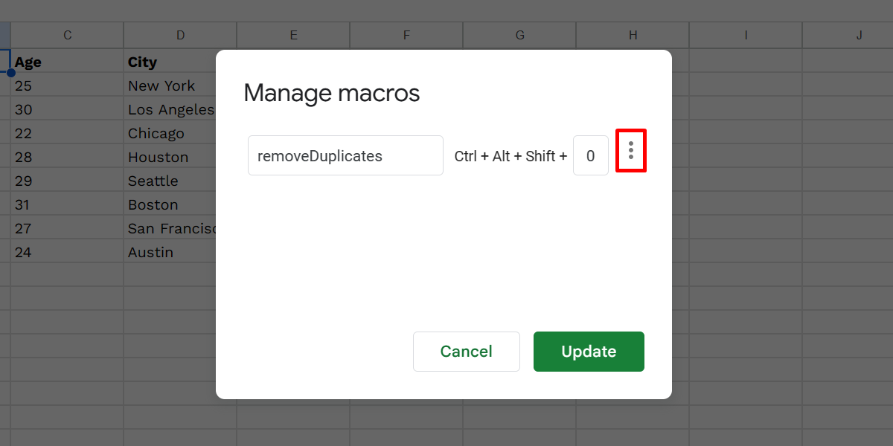The height and width of the screenshot is (446, 893).
Task: Cancel the Manage macros dialog
Action: [466, 351]
